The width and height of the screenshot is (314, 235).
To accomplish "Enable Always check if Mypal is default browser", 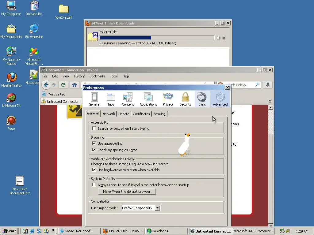I will tap(94, 185).
